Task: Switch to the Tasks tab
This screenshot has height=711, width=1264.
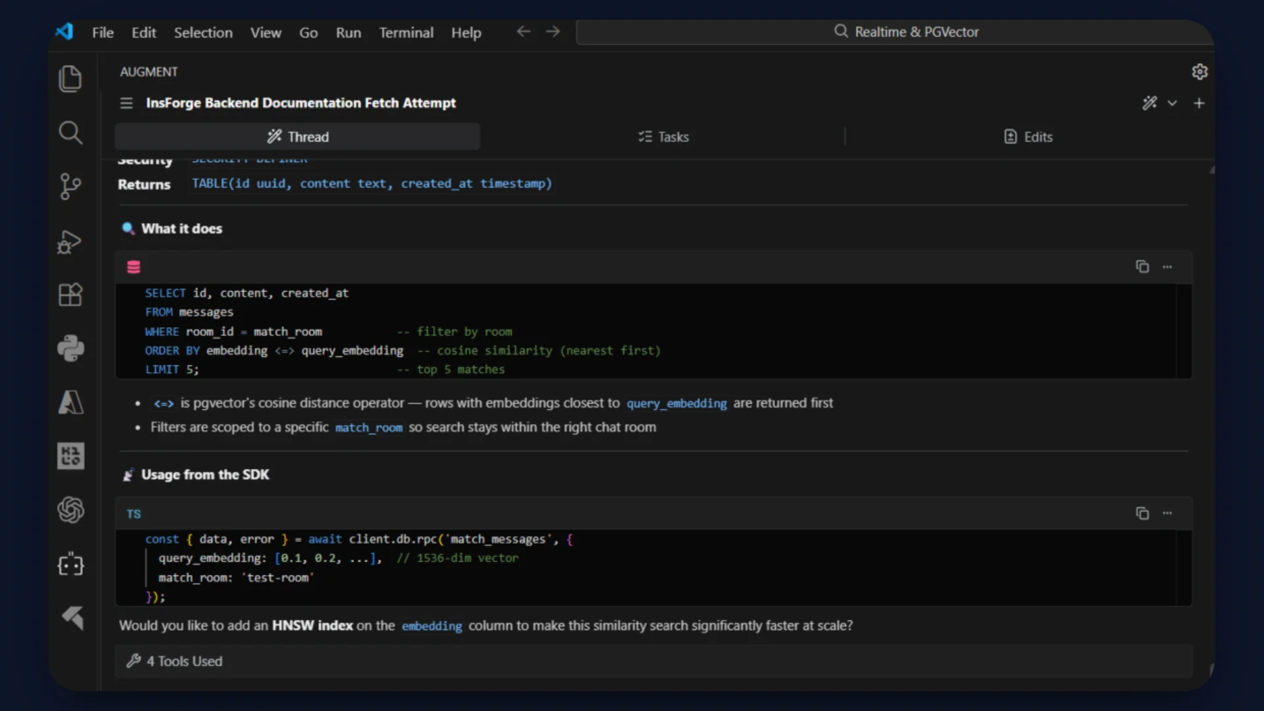Action: [x=663, y=137]
